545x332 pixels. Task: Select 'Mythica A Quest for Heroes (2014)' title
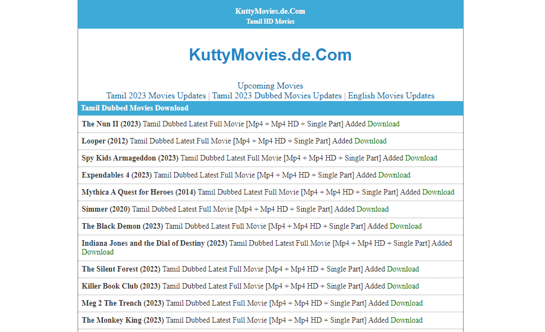coord(139,192)
